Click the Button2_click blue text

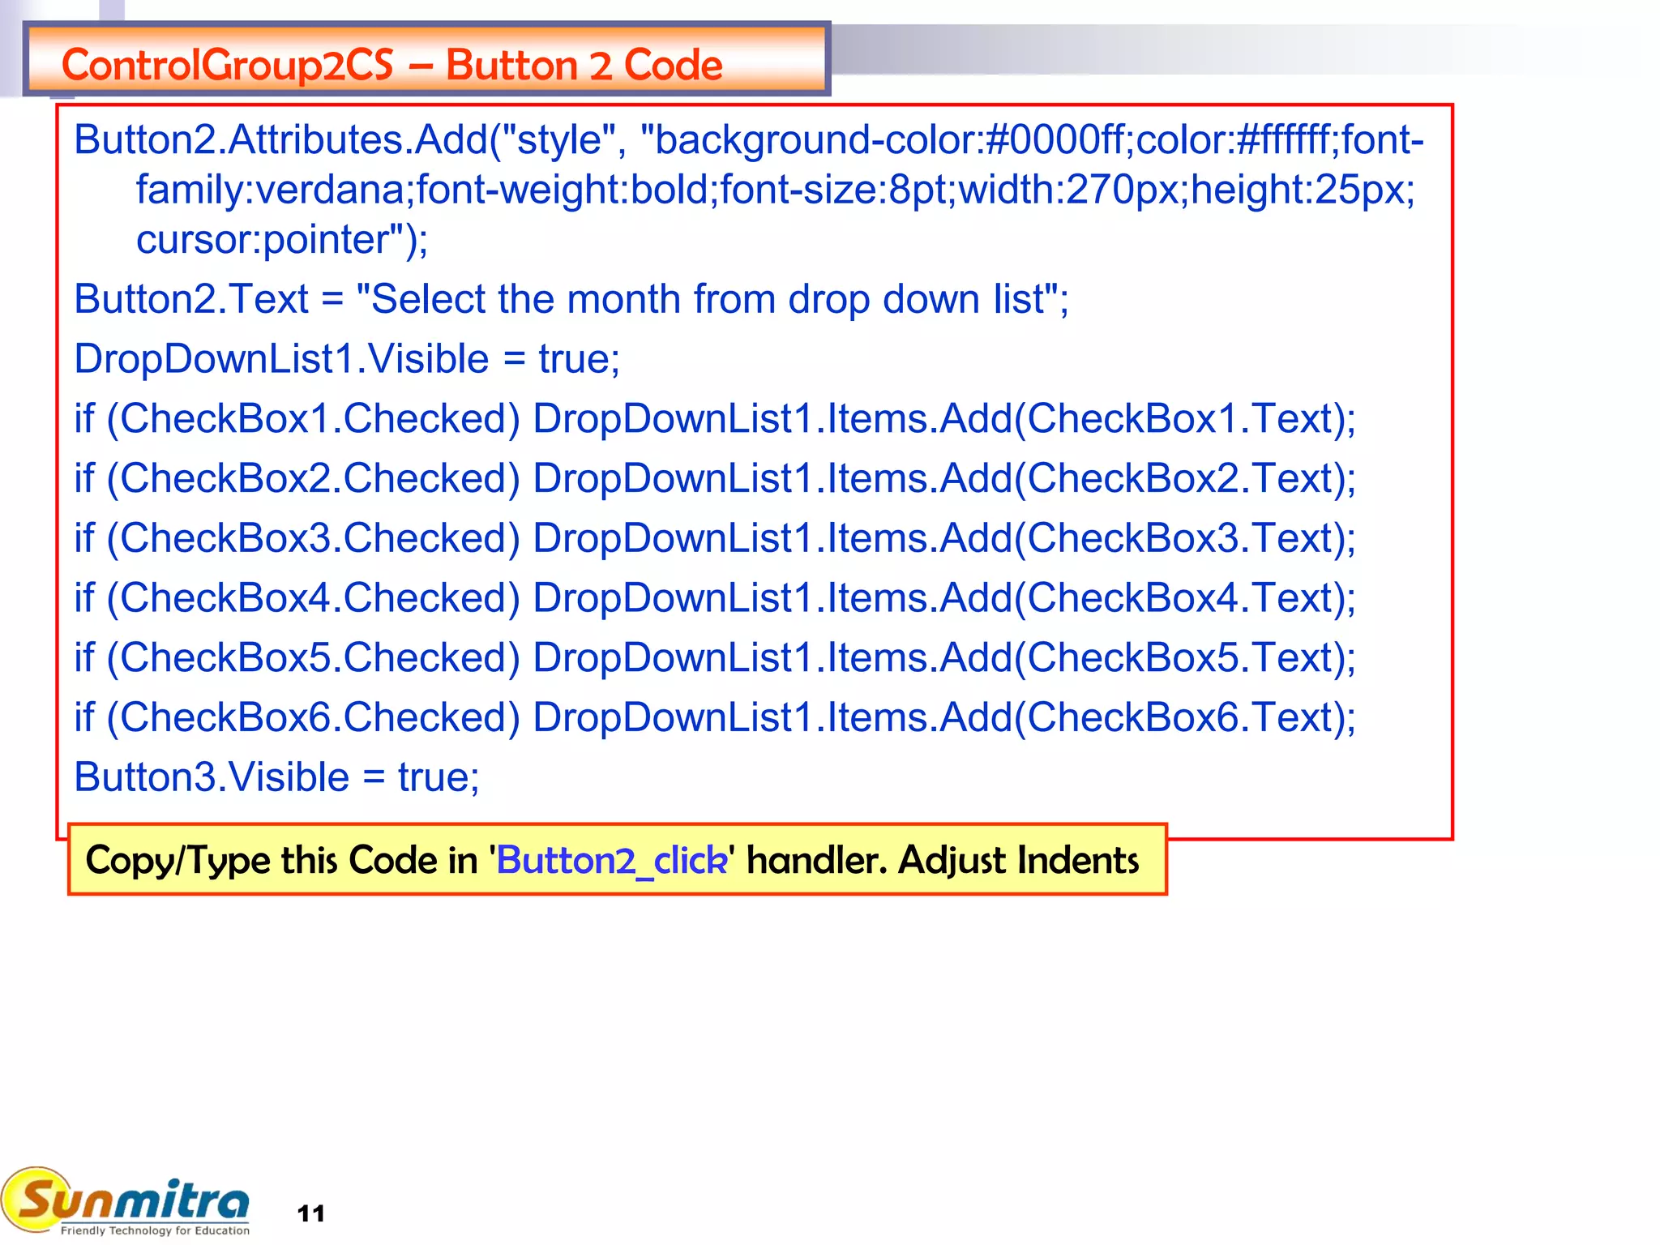[x=612, y=861]
